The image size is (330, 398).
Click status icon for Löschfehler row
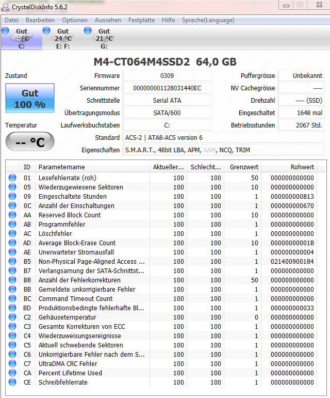(x=12, y=233)
